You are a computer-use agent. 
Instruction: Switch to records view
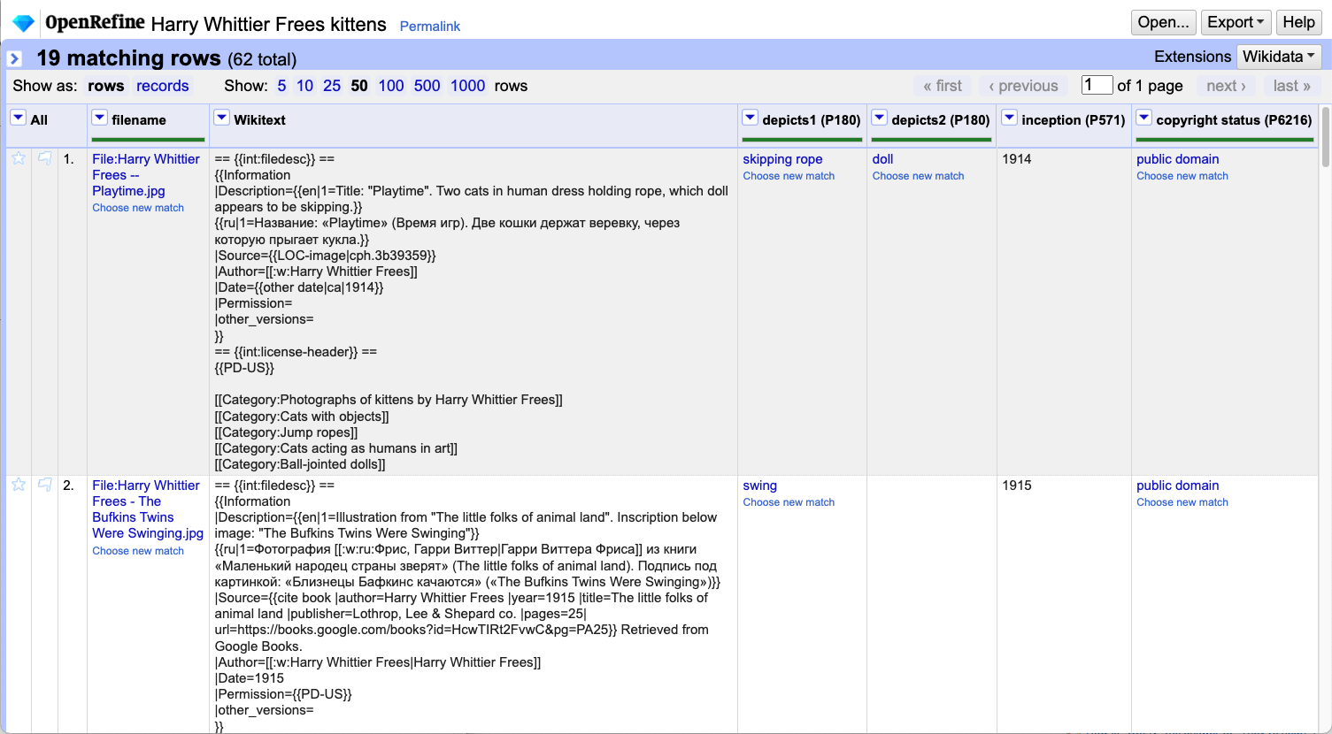pos(163,85)
